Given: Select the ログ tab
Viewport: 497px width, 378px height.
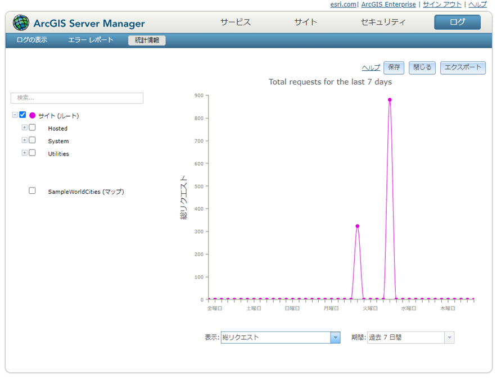Looking at the screenshot, I should tap(458, 22).
